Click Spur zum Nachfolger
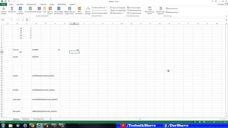Viewport: 228px width, 128px height. pos(118,10)
